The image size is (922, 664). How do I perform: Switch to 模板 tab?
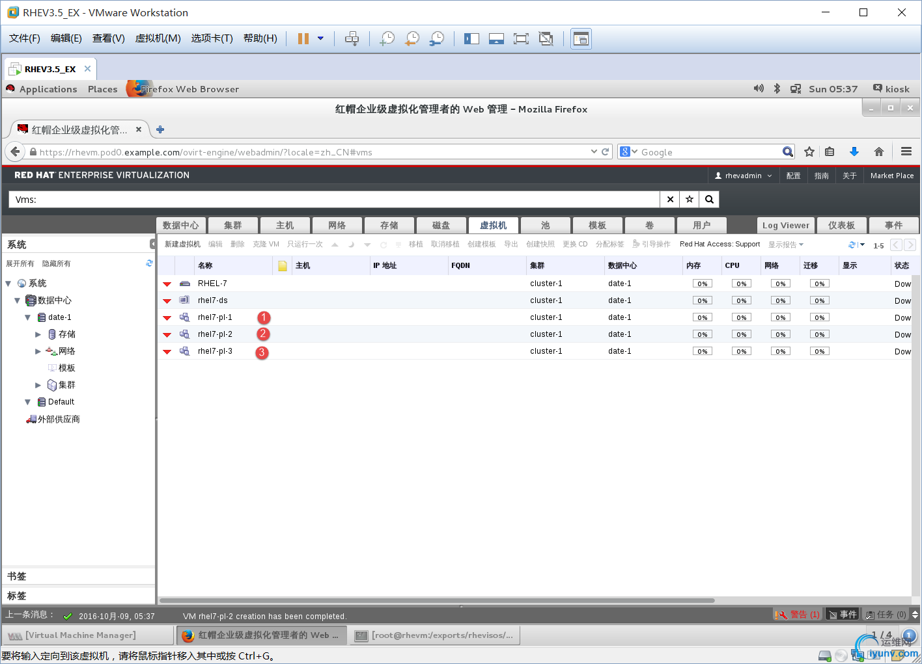[x=597, y=226]
